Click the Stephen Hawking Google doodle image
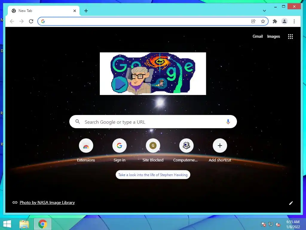This screenshot has width=306, height=230. [153, 74]
